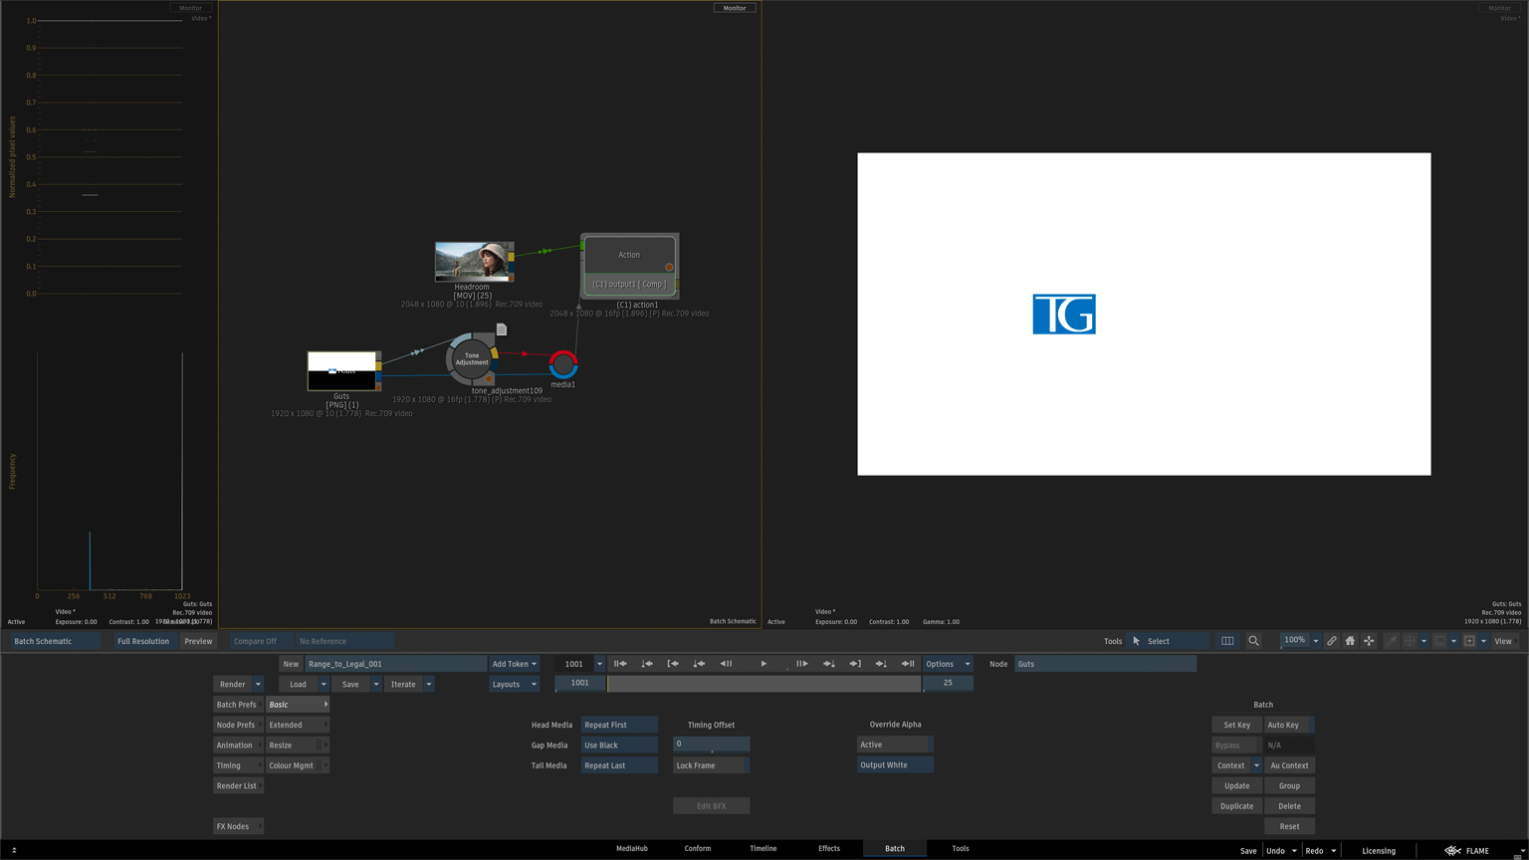Toggle the Preview button
The image size is (1529, 860).
point(198,641)
